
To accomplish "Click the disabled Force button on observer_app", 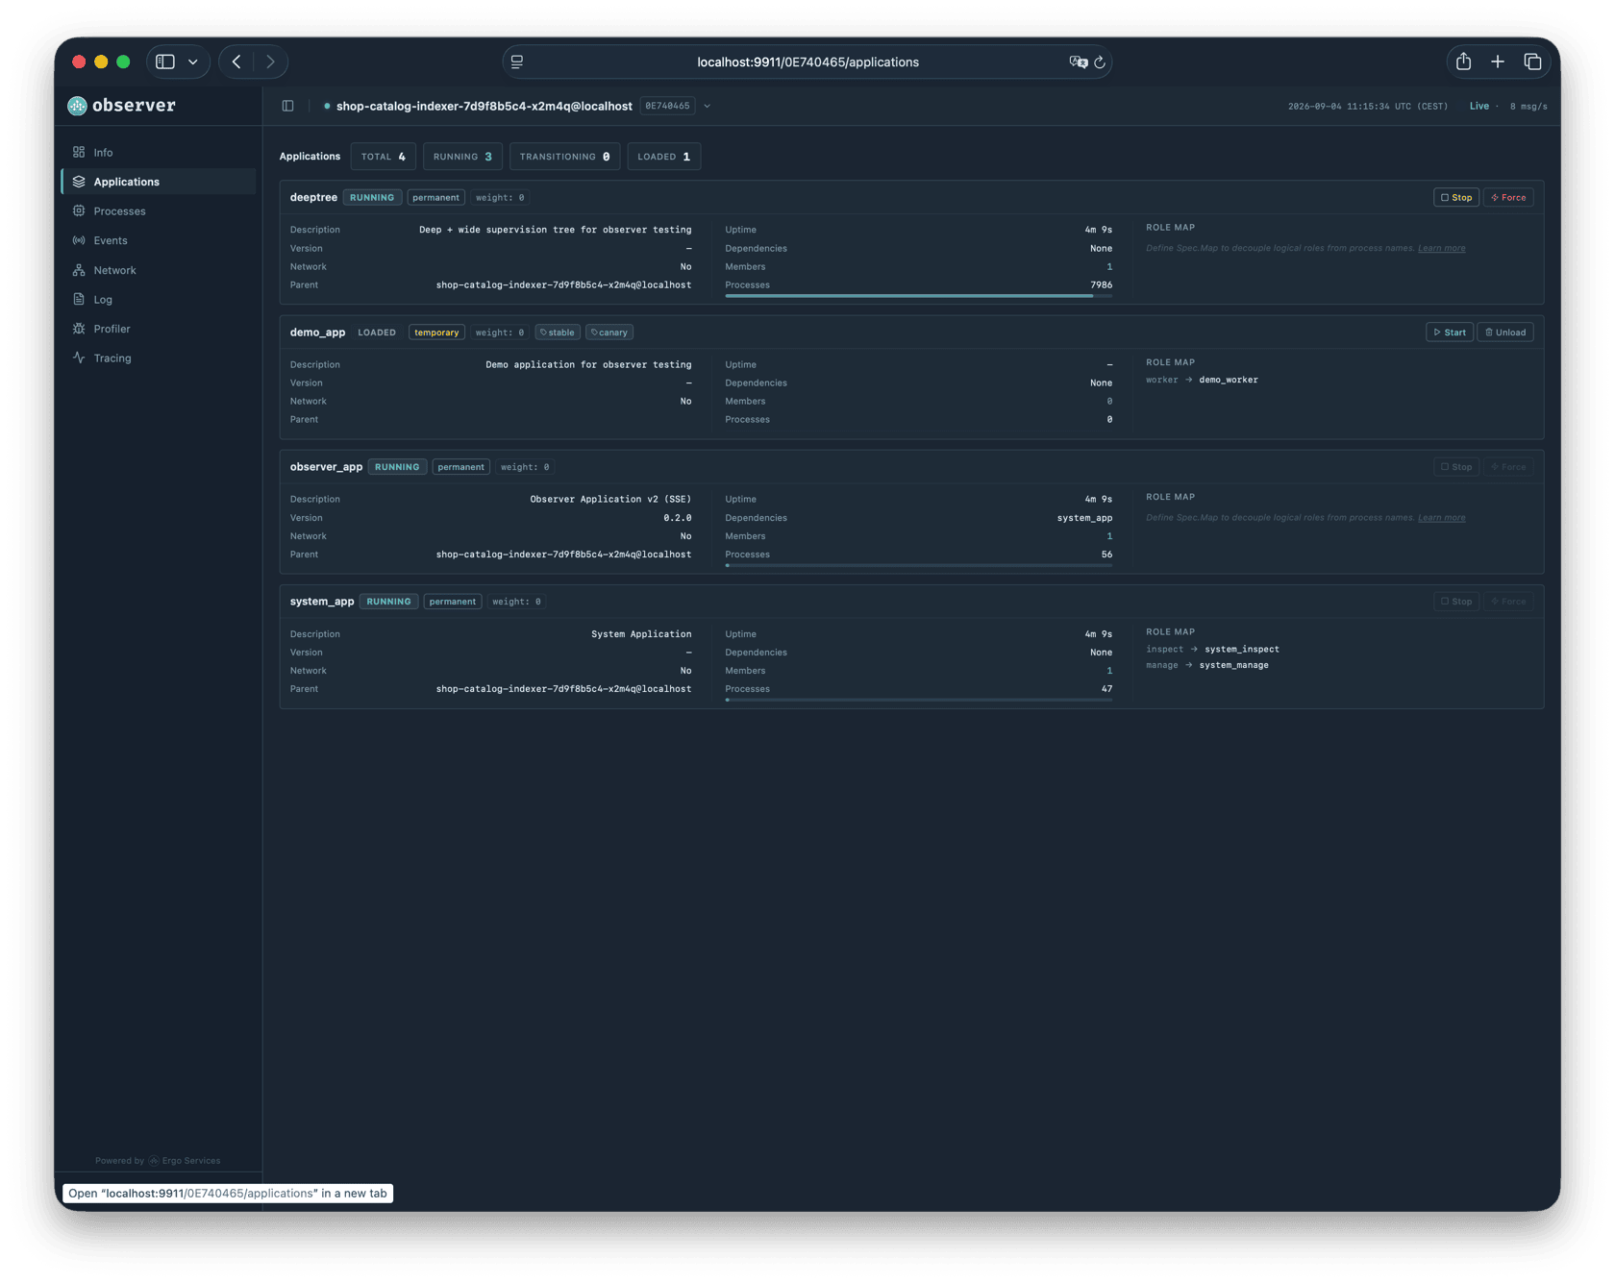I will [x=1508, y=467].
